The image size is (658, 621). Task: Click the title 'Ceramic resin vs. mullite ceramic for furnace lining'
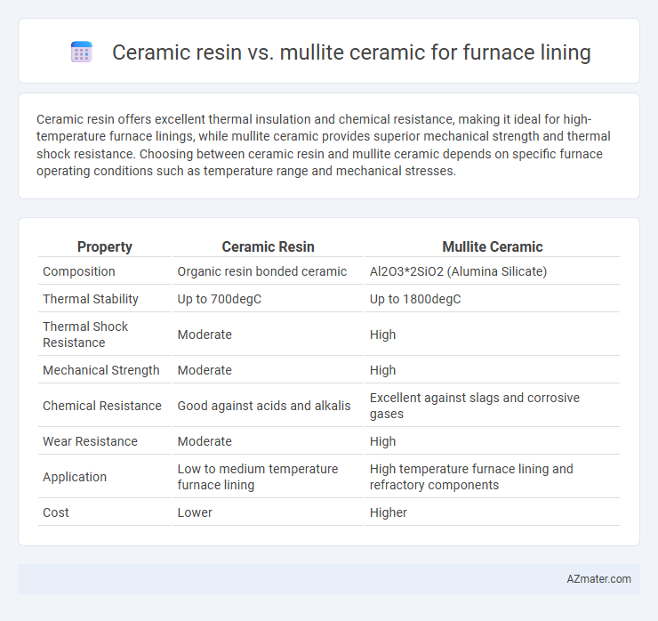pyautogui.click(x=351, y=52)
